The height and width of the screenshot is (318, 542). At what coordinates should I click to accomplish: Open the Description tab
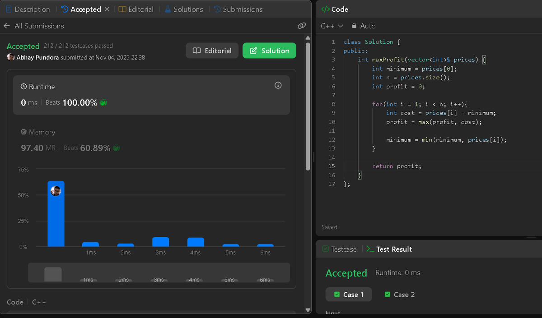click(x=28, y=9)
